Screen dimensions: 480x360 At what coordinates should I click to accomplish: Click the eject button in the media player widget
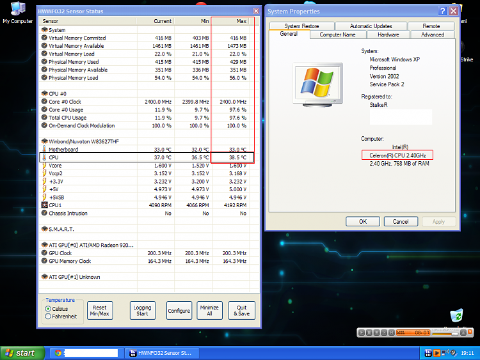pos(463,333)
